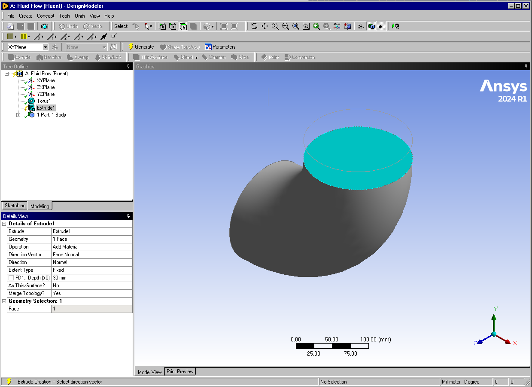Click the Generate button
Image resolution: width=532 pixels, height=387 pixels.
[141, 47]
